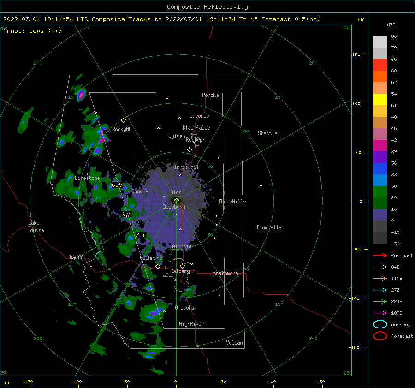Click the red forecast arrow legend icon
Screen dimensions: 415x388
pyautogui.click(x=380, y=255)
